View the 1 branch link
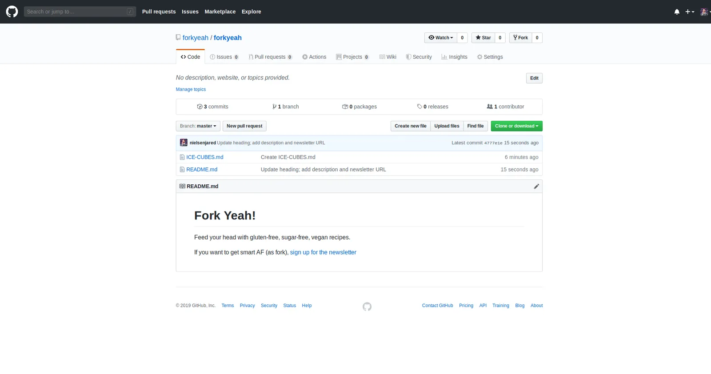This screenshot has height=374, width=711. [x=286, y=107]
